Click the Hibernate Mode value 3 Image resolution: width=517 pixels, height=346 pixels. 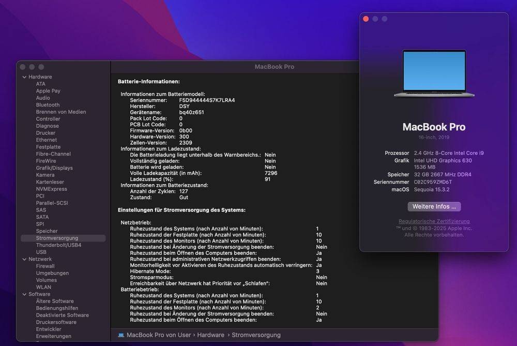[317, 272]
